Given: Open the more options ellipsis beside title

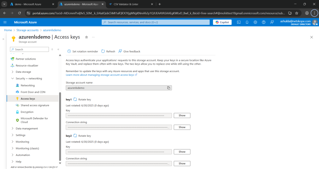Looking at the screenshot, I should pyautogui.click(x=93, y=37).
